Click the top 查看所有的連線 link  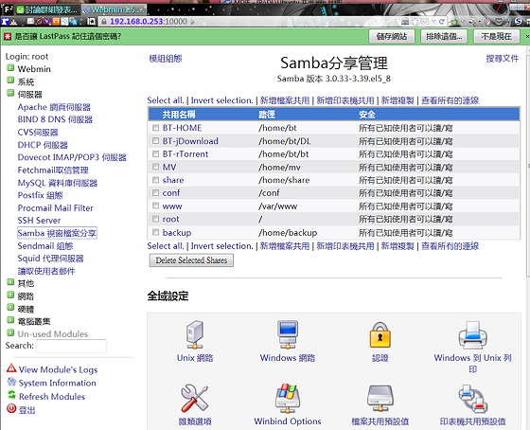click(x=450, y=100)
